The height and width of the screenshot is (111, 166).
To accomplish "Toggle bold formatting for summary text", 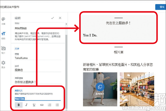I will [19, 105].
